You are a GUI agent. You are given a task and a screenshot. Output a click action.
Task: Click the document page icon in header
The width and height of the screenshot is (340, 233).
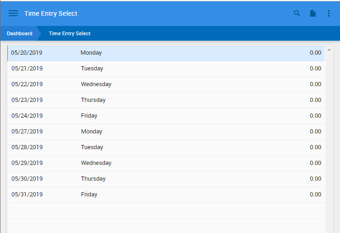pos(313,13)
